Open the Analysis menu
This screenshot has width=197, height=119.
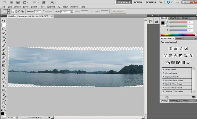coord(51,7)
